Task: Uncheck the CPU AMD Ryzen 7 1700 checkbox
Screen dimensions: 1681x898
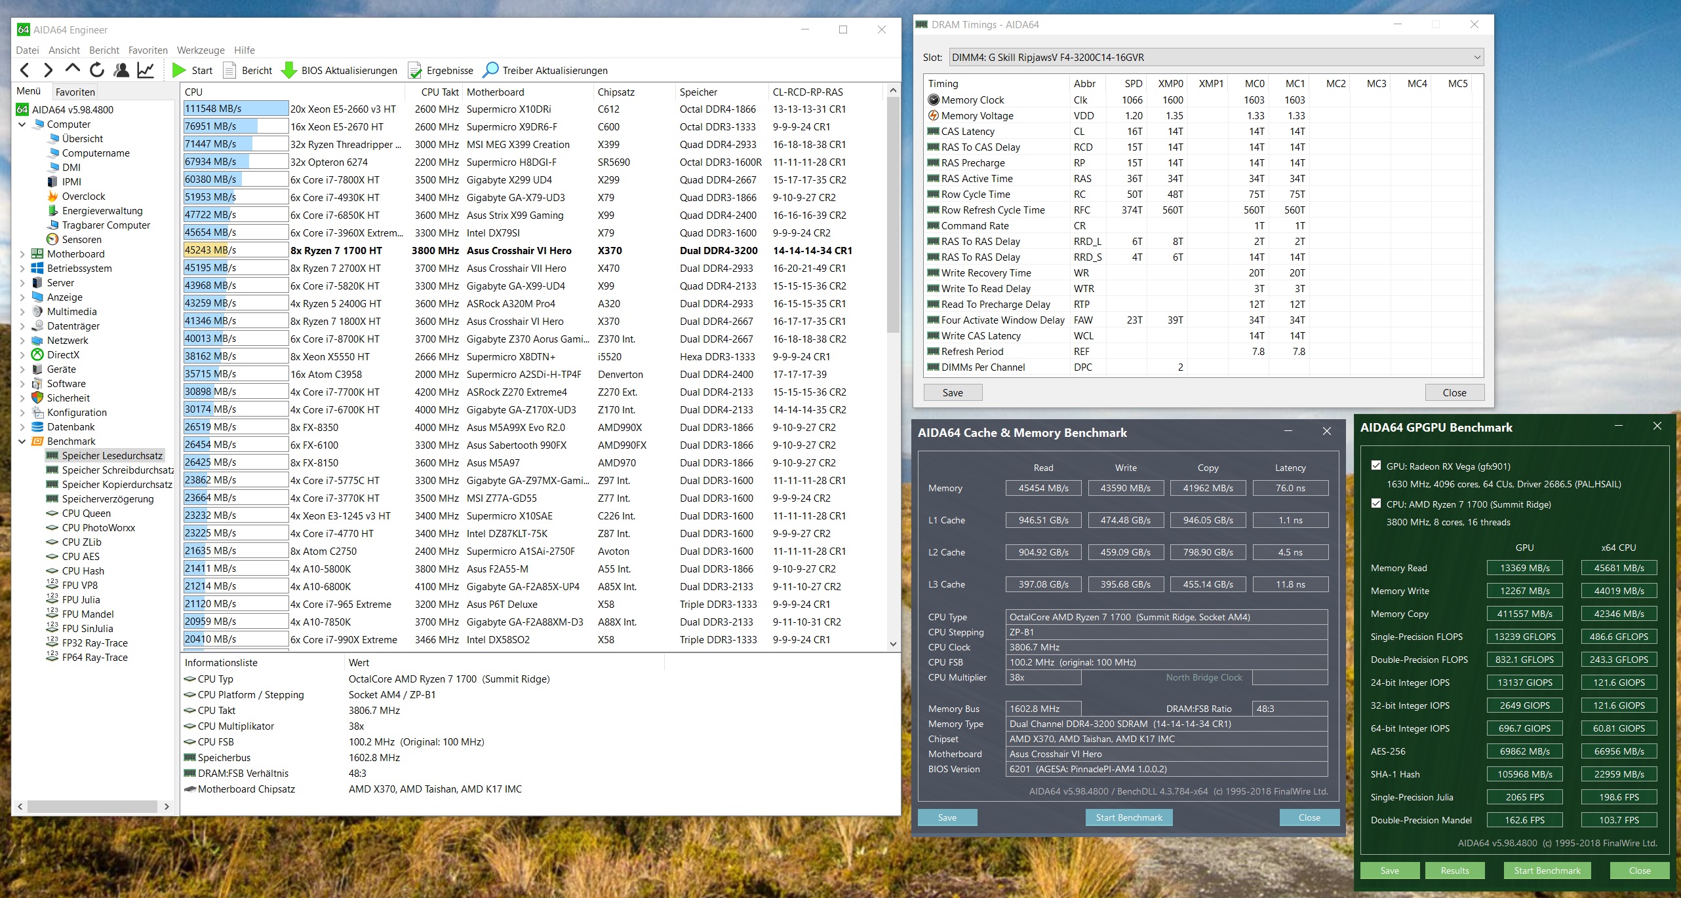Action: pos(1376,504)
